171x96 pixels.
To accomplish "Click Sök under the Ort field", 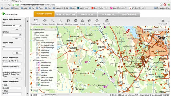I will [x=17, y=53].
